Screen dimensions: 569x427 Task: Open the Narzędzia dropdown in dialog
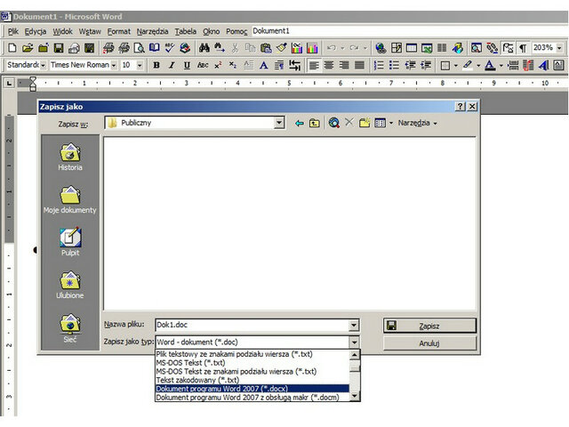click(417, 123)
